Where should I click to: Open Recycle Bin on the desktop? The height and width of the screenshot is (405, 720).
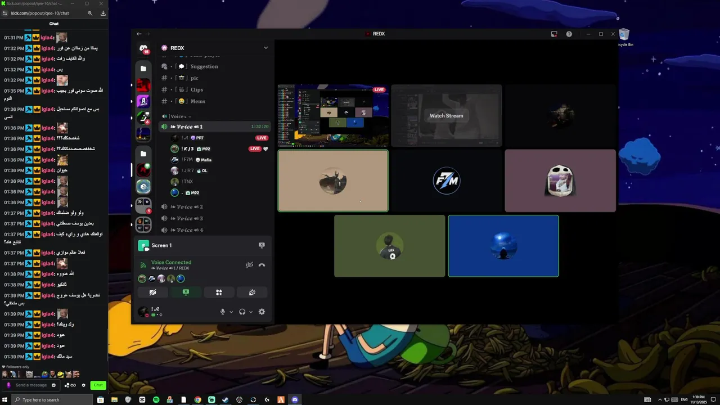(x=624, y=38)
